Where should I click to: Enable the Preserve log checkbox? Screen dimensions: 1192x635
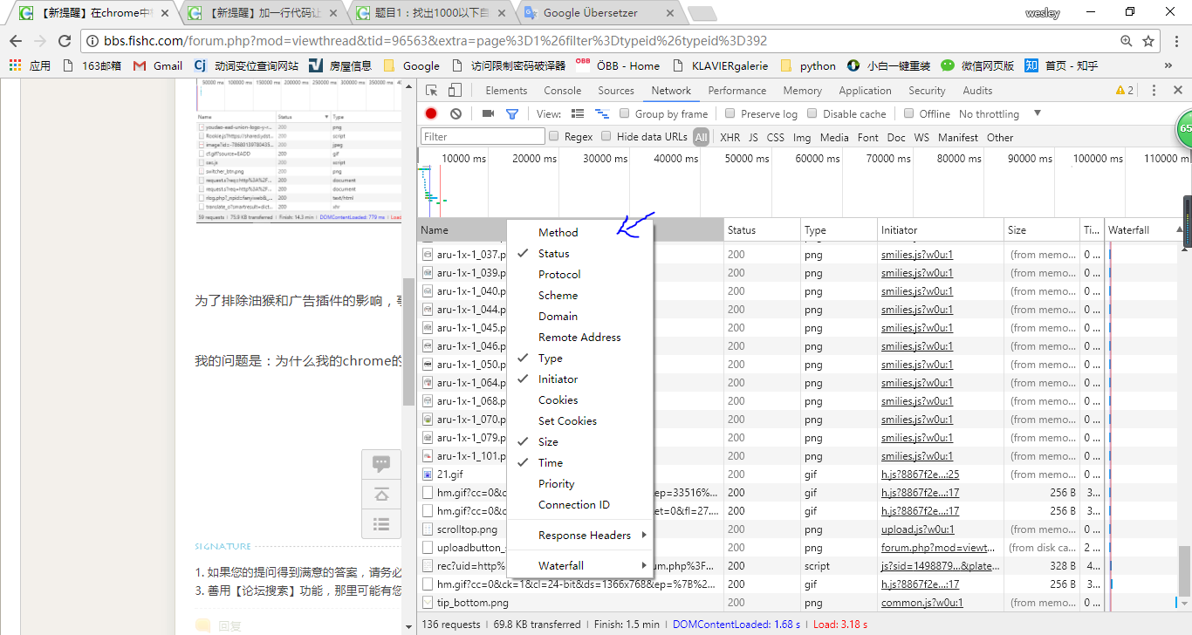pyautogui.click(x=730, y=113)
